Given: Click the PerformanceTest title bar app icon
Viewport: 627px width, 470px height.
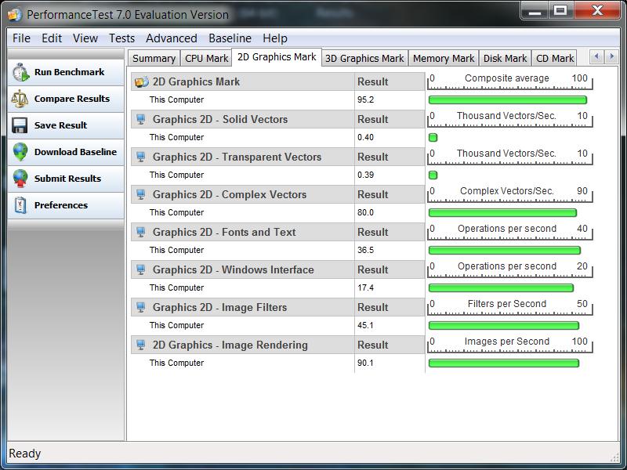Looking at the screenshot, I should coord(15,15).
